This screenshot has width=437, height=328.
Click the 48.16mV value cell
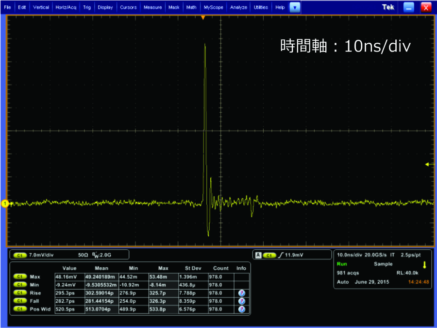pyautogui.click(x=69, y=277)
